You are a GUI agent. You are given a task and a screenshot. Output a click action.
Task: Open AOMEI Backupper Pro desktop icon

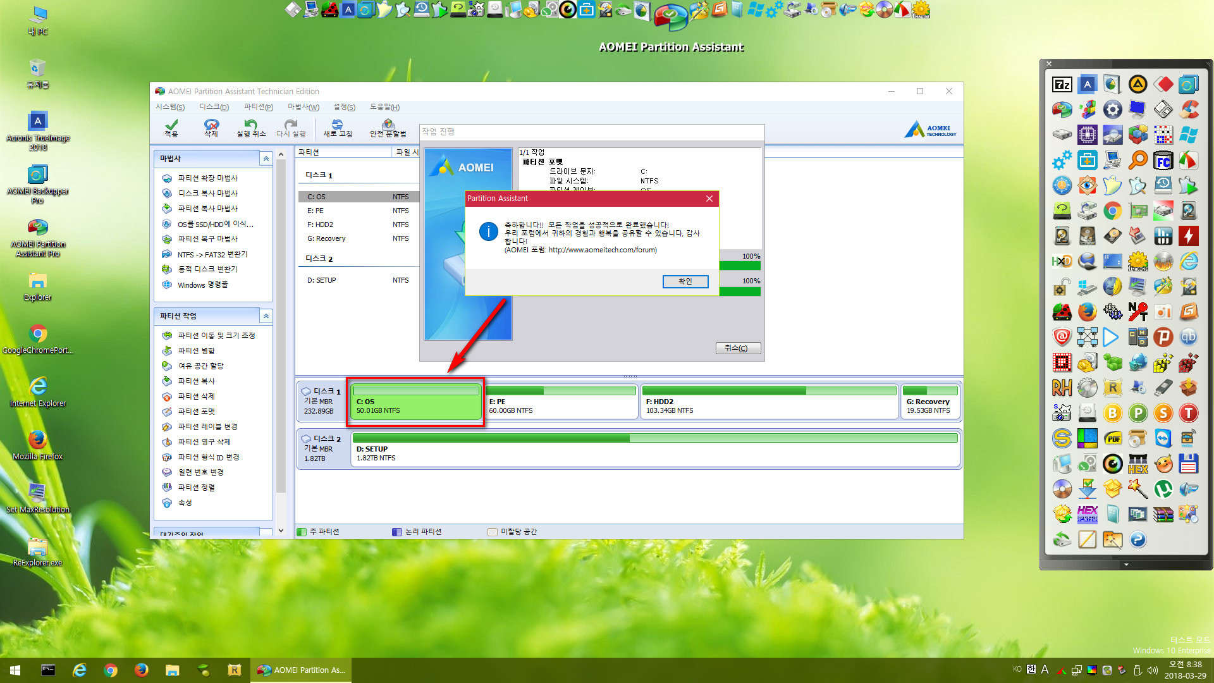(x=38, y=184)
